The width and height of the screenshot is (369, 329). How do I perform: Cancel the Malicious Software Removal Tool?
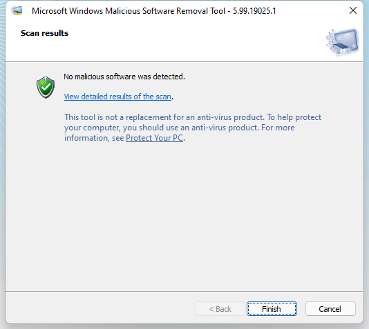(x=330, y=308)
